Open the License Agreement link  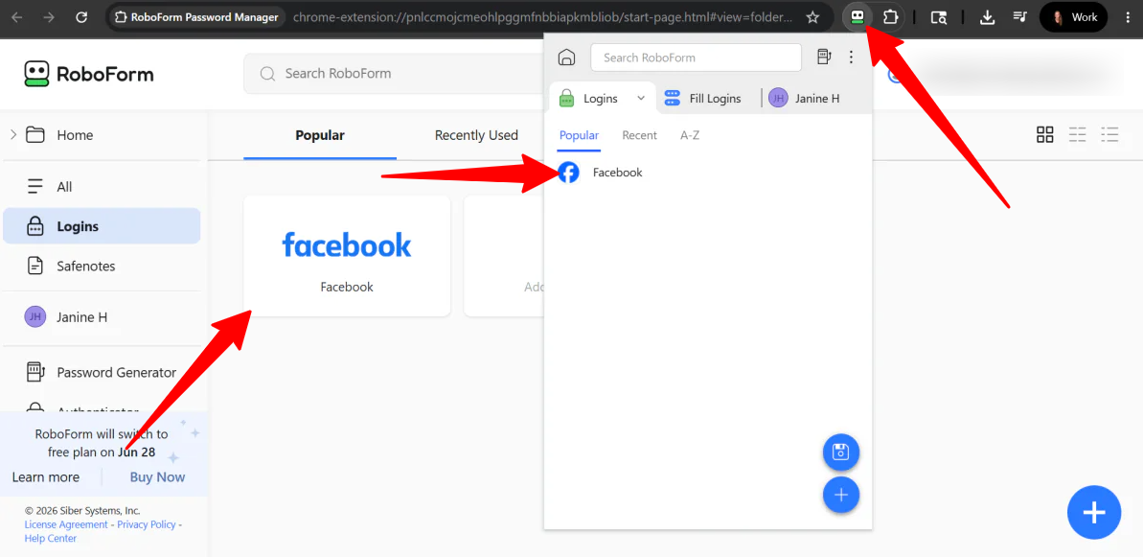tap(66, 525)
